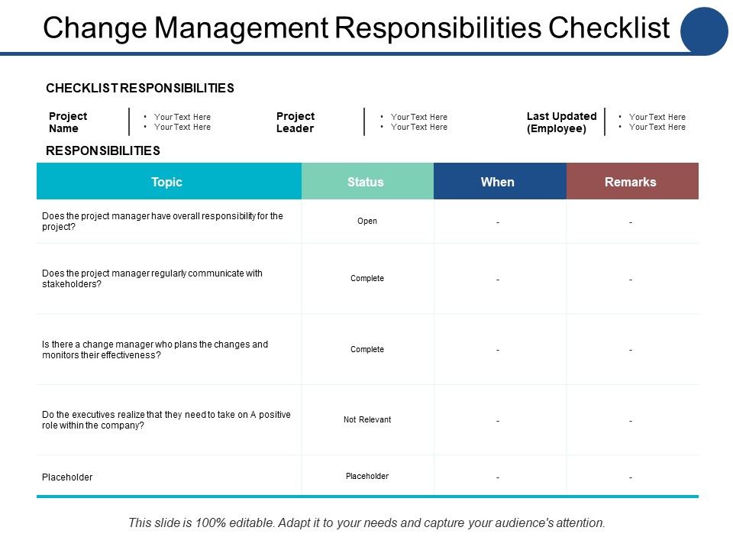The height and width of the screenshot is (550, 733).
Task: Select the executives positive role question
Action: pyautogui.click(x=166, y=419)
